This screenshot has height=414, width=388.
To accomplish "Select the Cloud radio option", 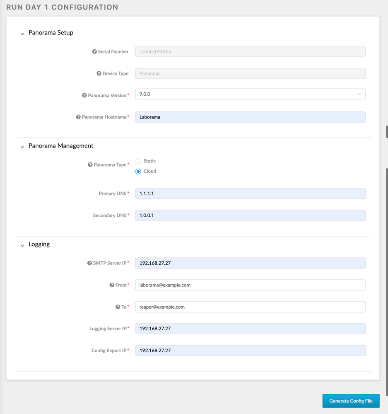I will tap(138, 172).
